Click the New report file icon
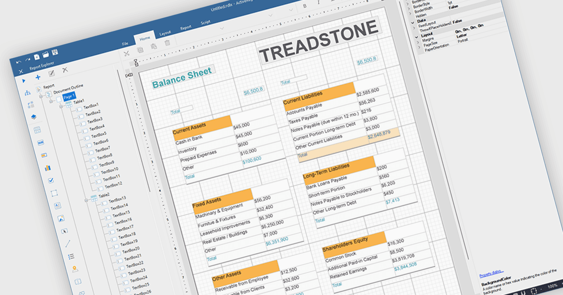The image size is (563, 295). pos(37,57)
